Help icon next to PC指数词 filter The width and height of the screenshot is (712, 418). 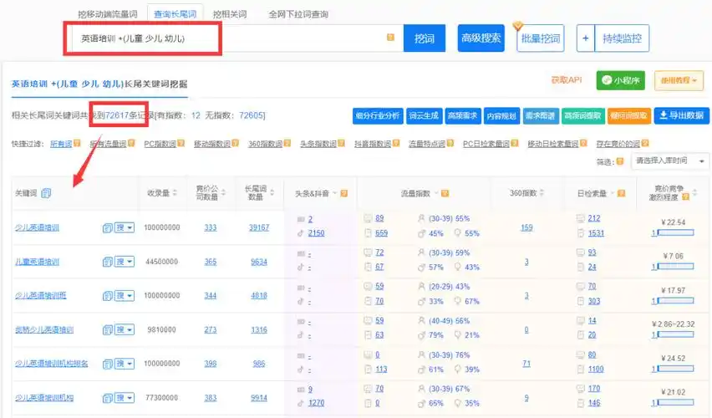(181, 143)
